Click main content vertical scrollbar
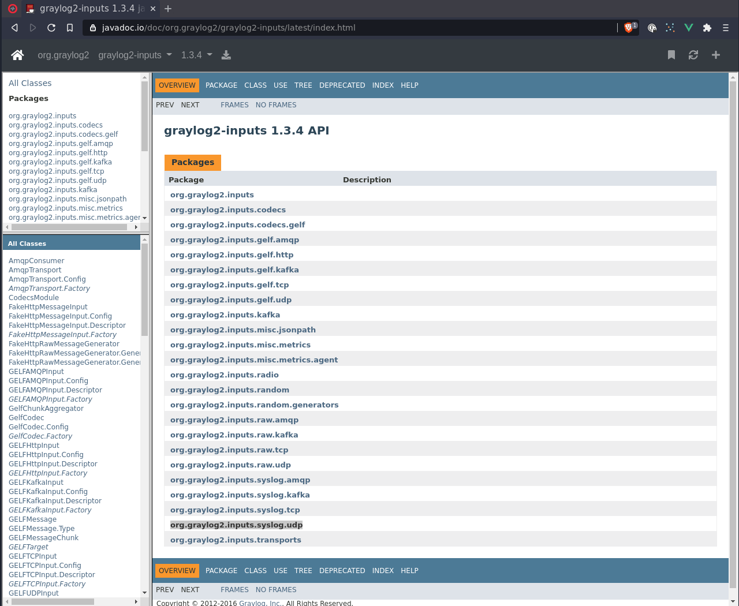This screenshot has height=606, width=739. coord(733,335)
